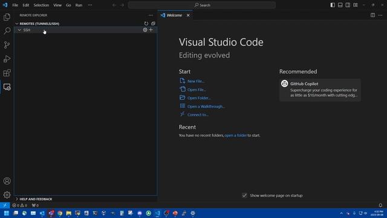Open notifications bell in status bar
This screenshot has width=387, height=218.
(380, 205)
